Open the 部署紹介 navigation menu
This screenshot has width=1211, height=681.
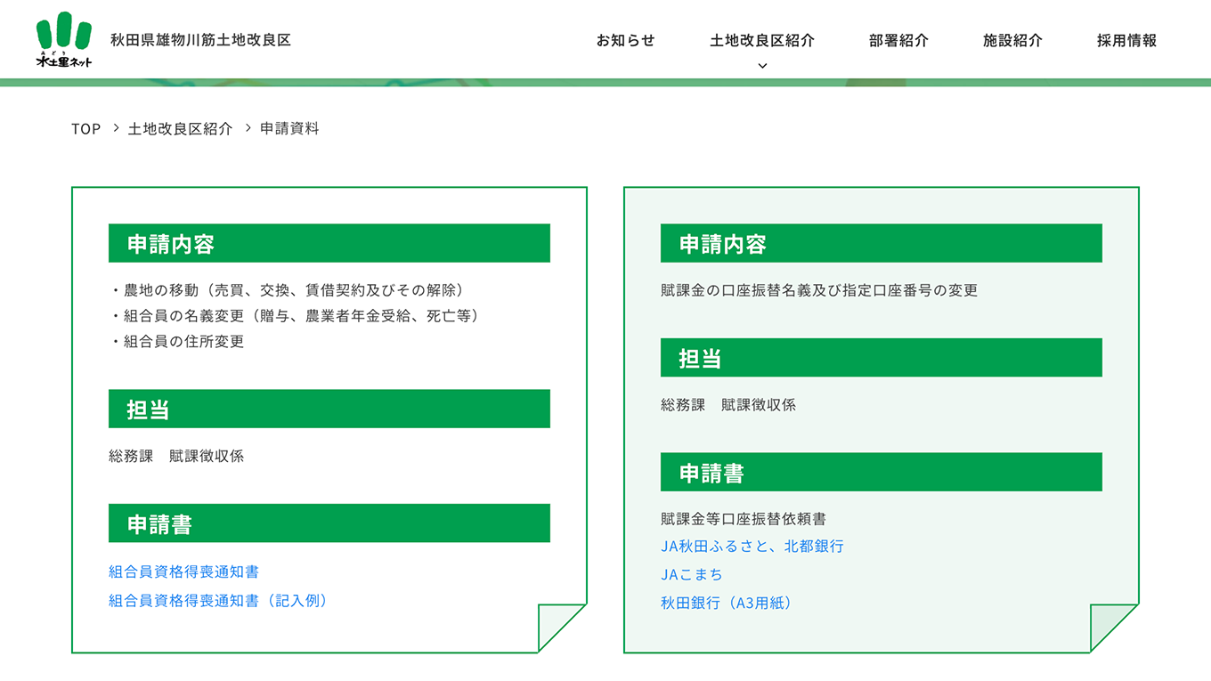click(897, 39)
